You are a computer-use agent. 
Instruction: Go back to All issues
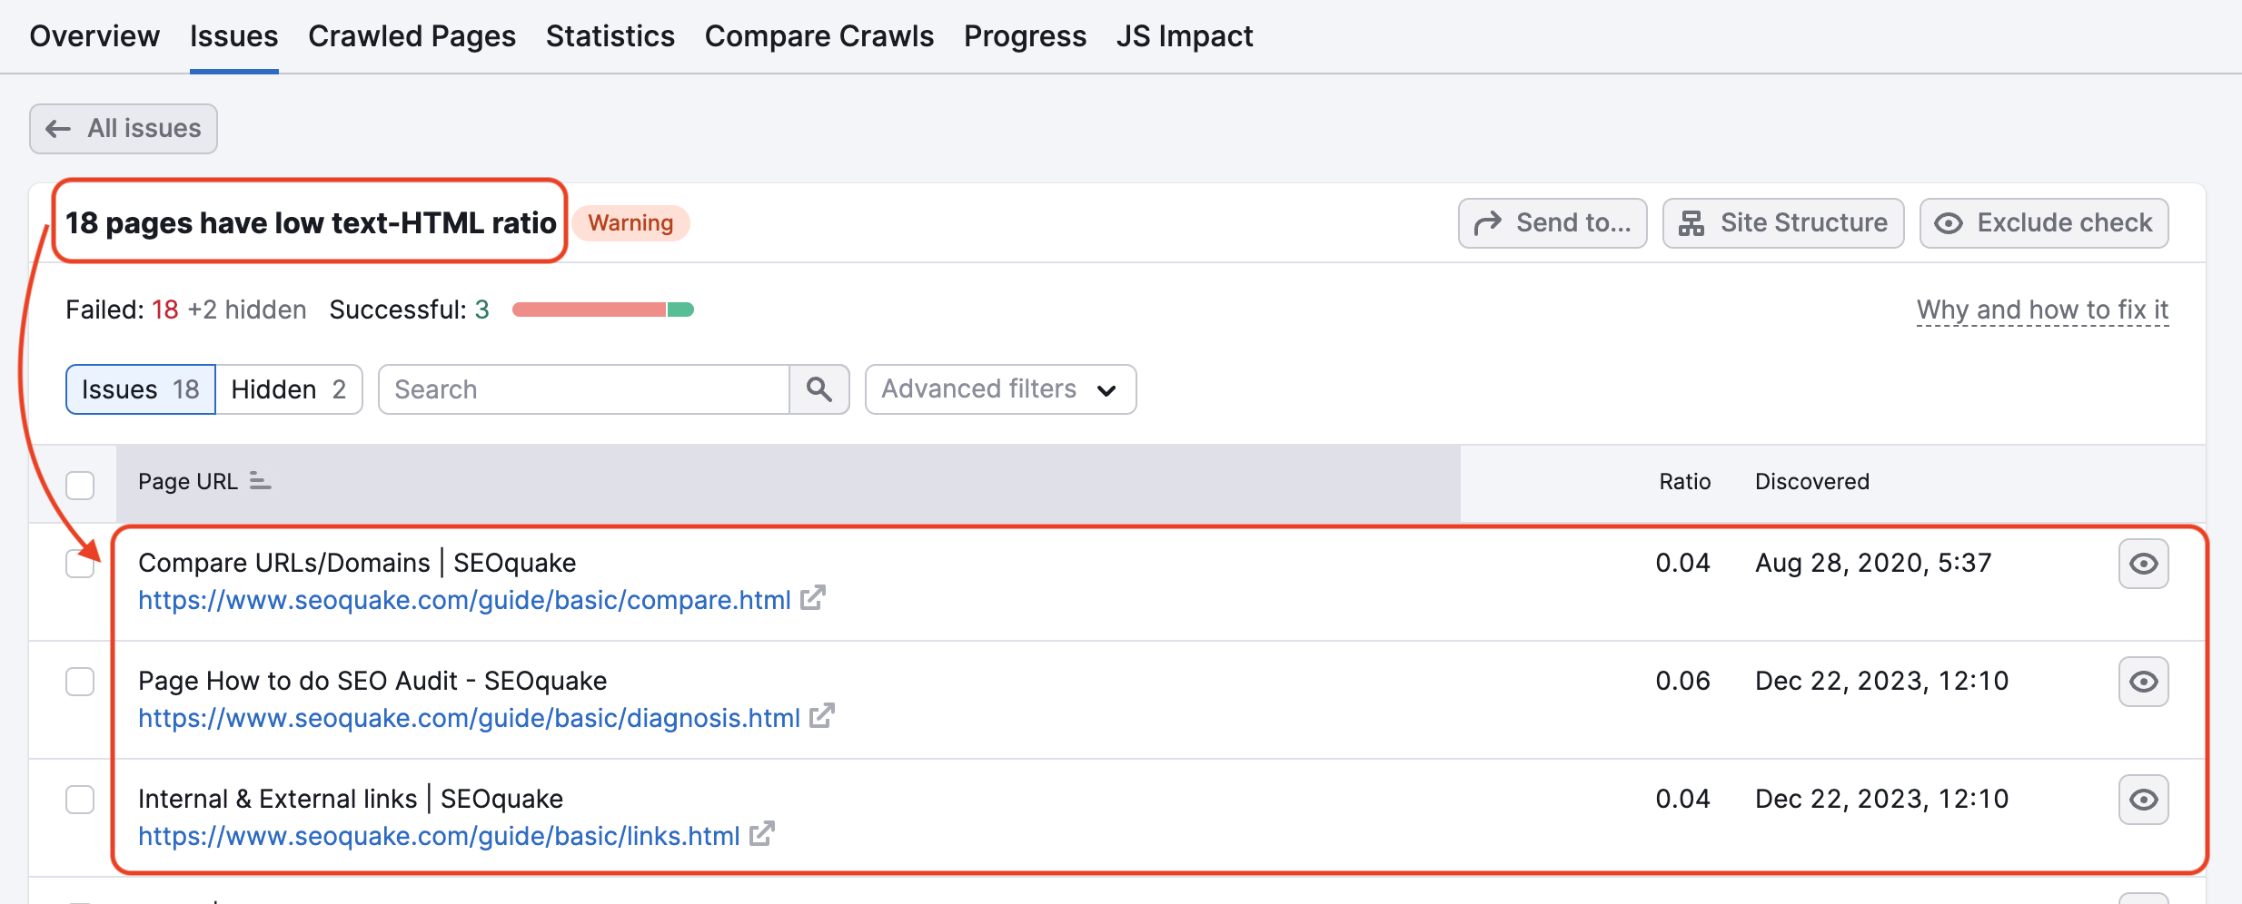click(124, 129)
